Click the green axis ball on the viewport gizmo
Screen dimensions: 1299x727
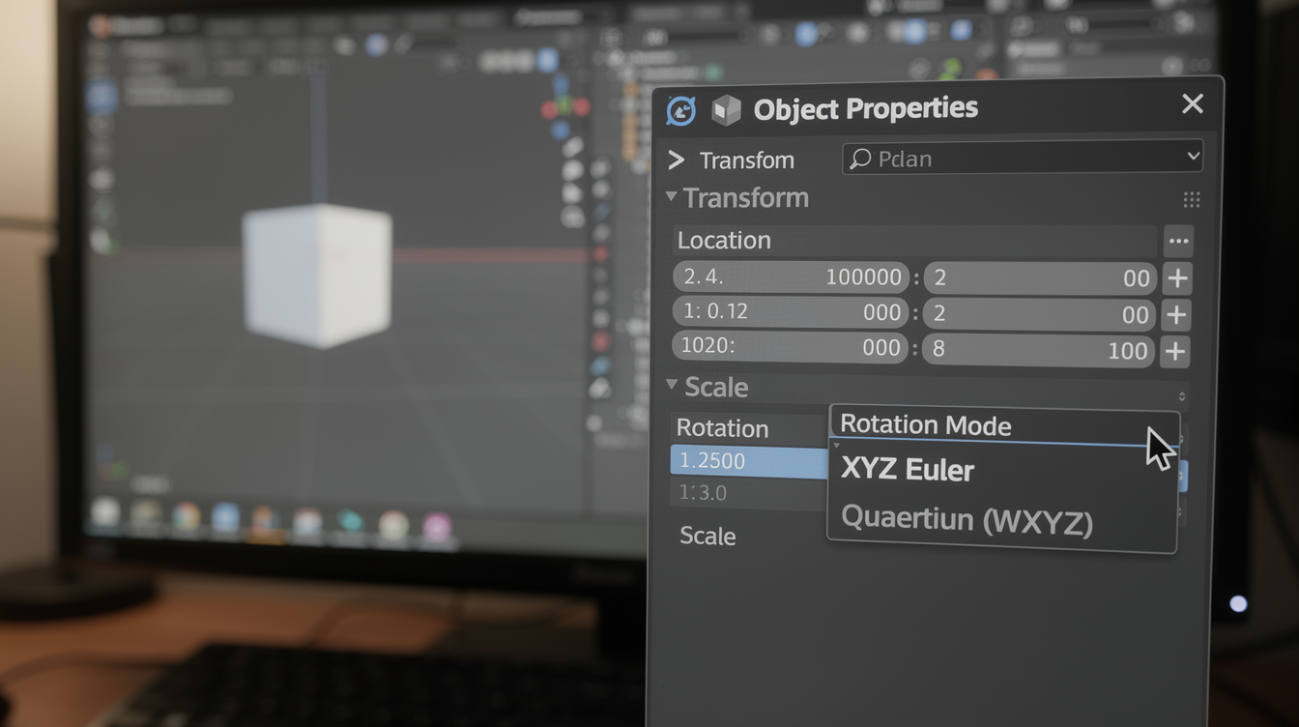[564, 105]
